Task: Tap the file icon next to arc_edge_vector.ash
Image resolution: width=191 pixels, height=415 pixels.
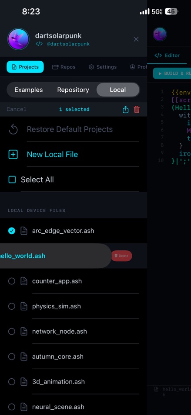Action: coord(24,231)
